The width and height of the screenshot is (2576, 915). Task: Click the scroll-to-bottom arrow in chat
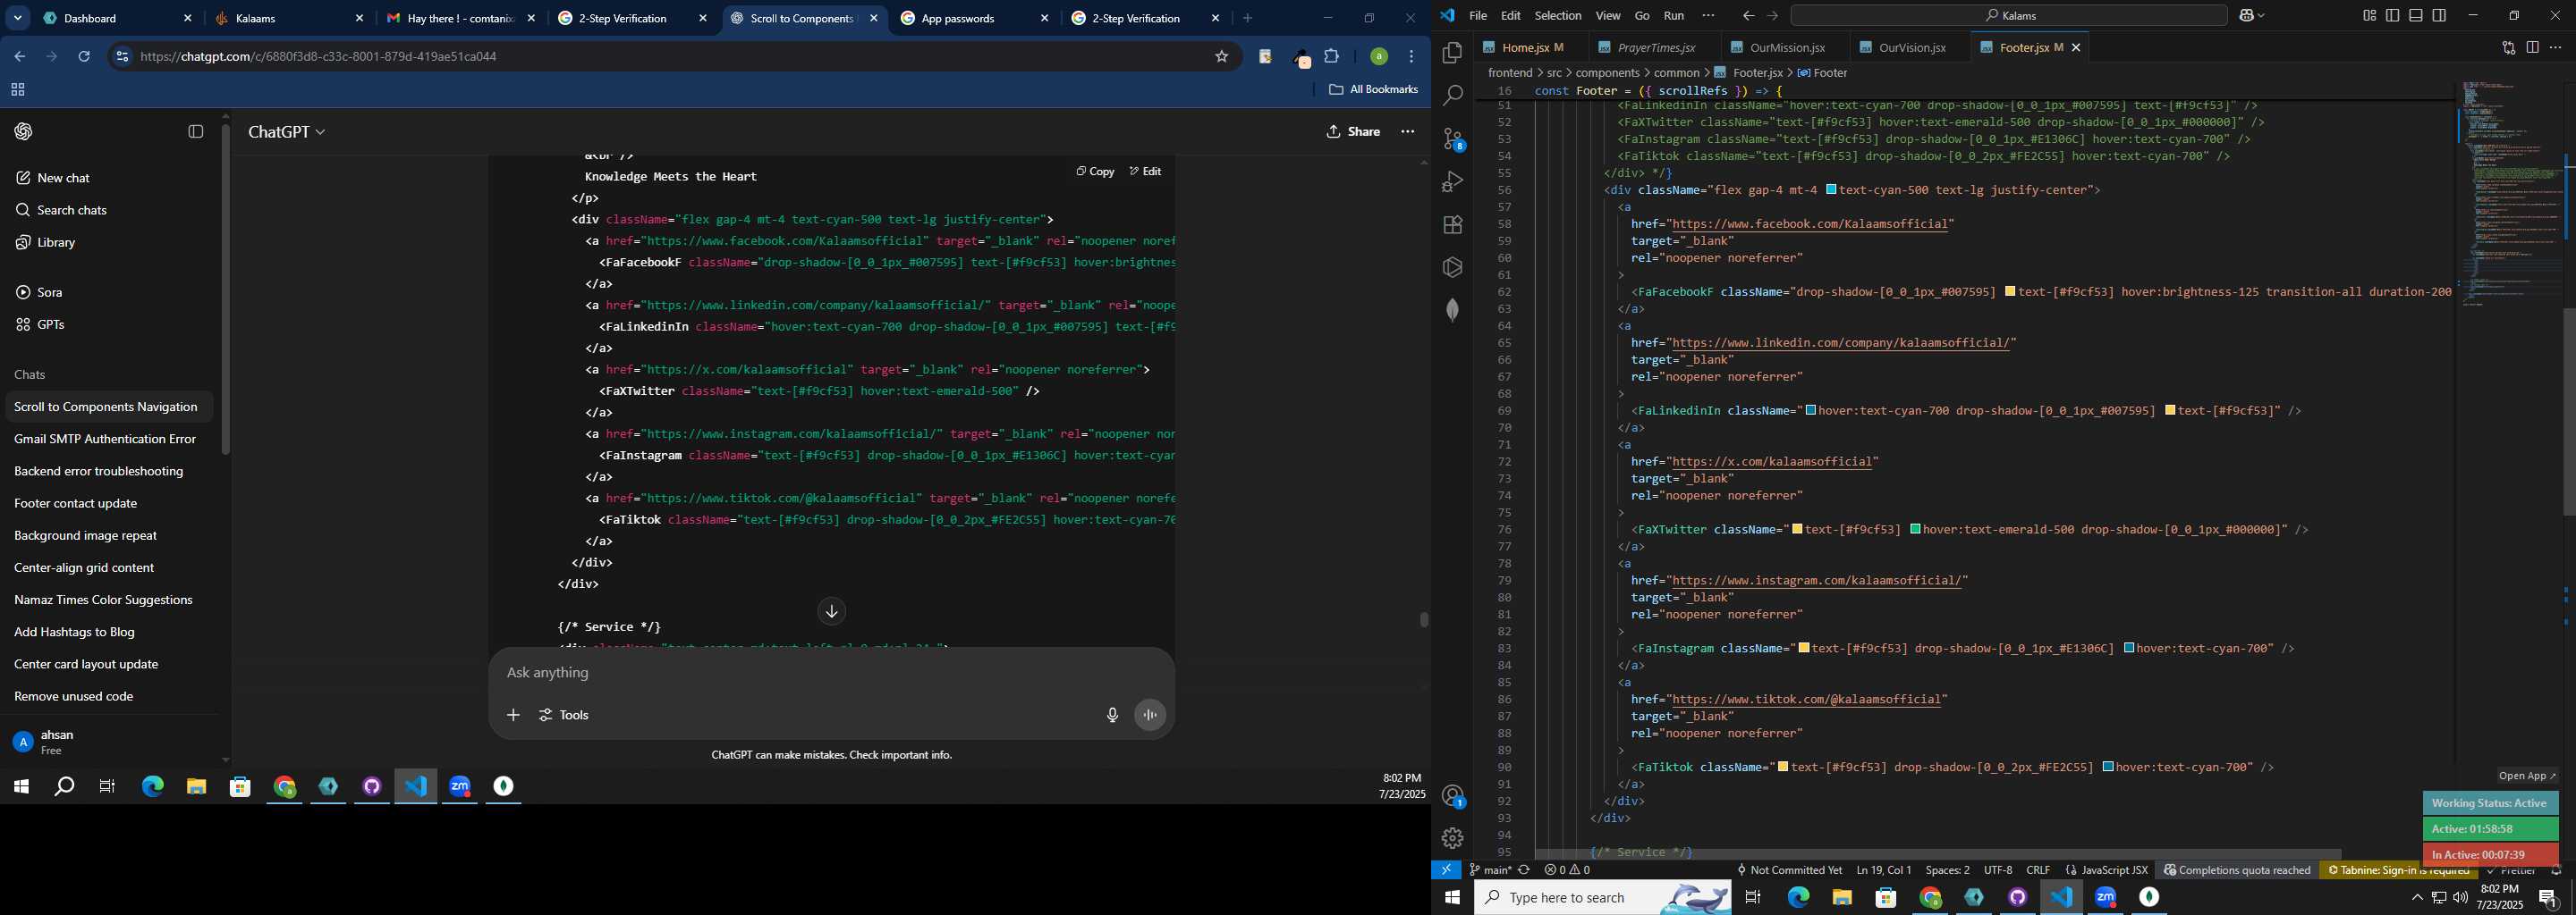[x=832, y=611]
